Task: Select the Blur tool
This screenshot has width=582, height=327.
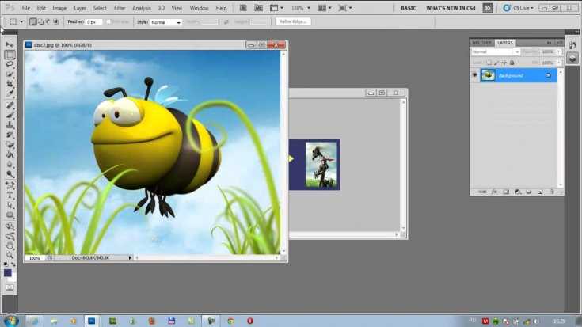Action: (x=10, y=165)
